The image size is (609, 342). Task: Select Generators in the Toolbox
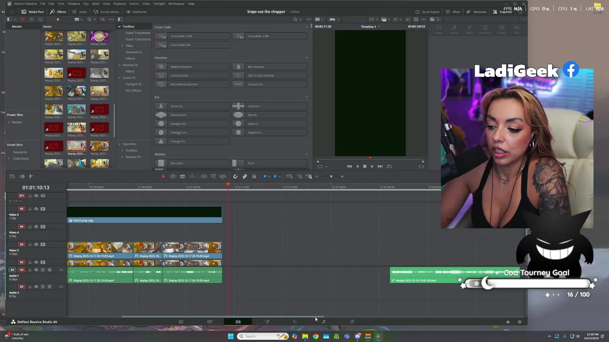click(x=134, y=52)
